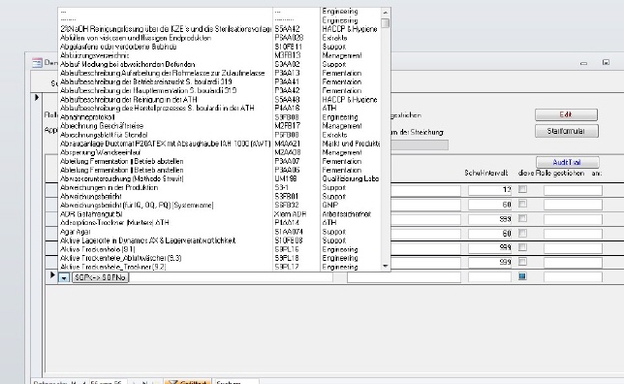Click the 'diese Rolle gestrichen' column label

tap(551, 174)
